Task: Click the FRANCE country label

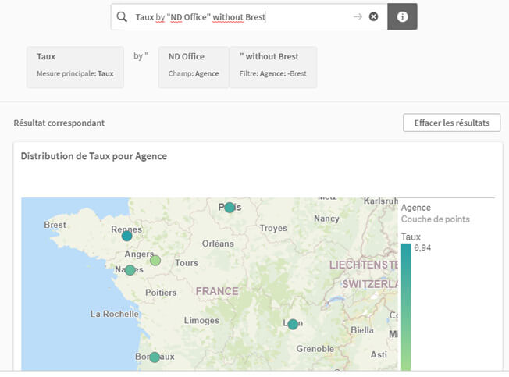Action: 217,291
